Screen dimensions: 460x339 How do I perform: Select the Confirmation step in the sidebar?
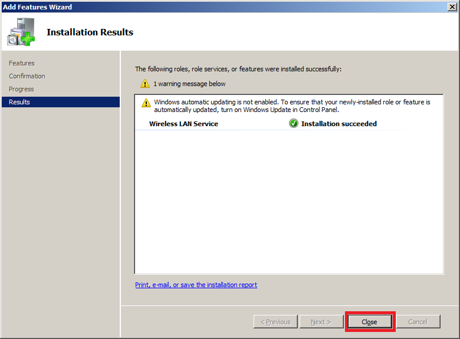(x=27, y=76)
